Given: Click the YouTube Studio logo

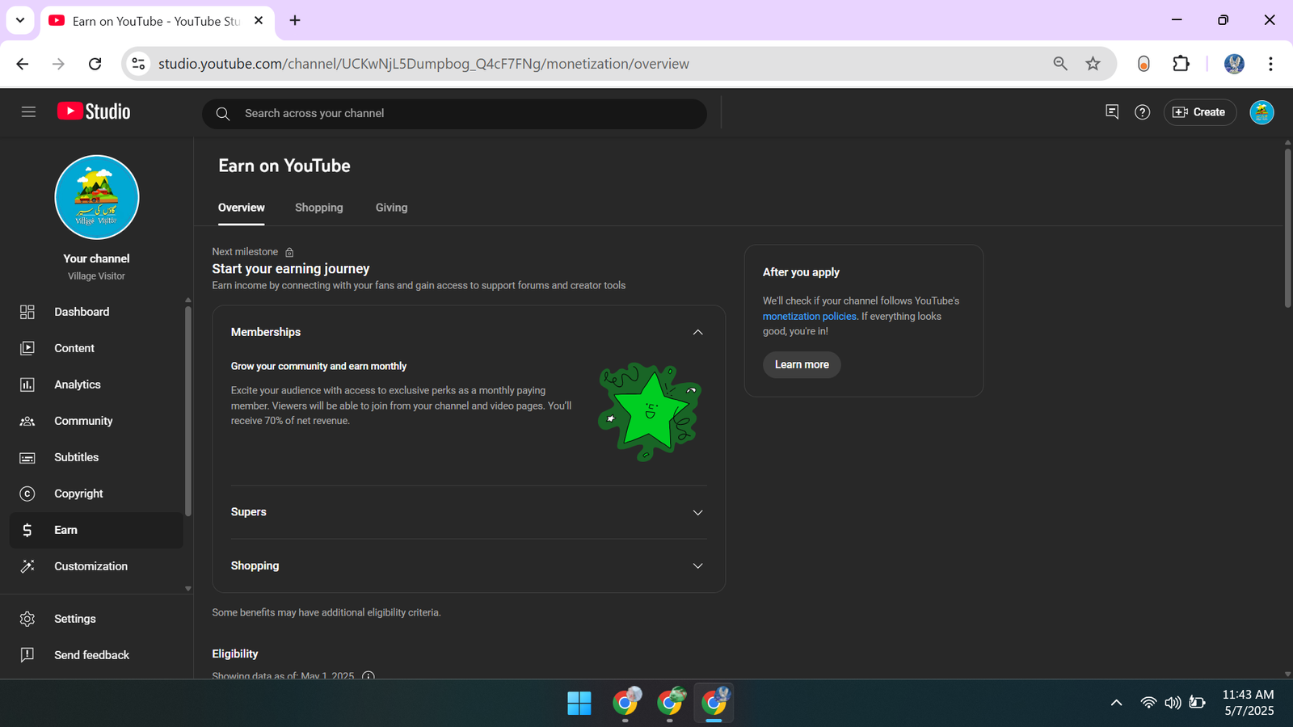Looking at the screenshot, I should (x=94, y=111).
